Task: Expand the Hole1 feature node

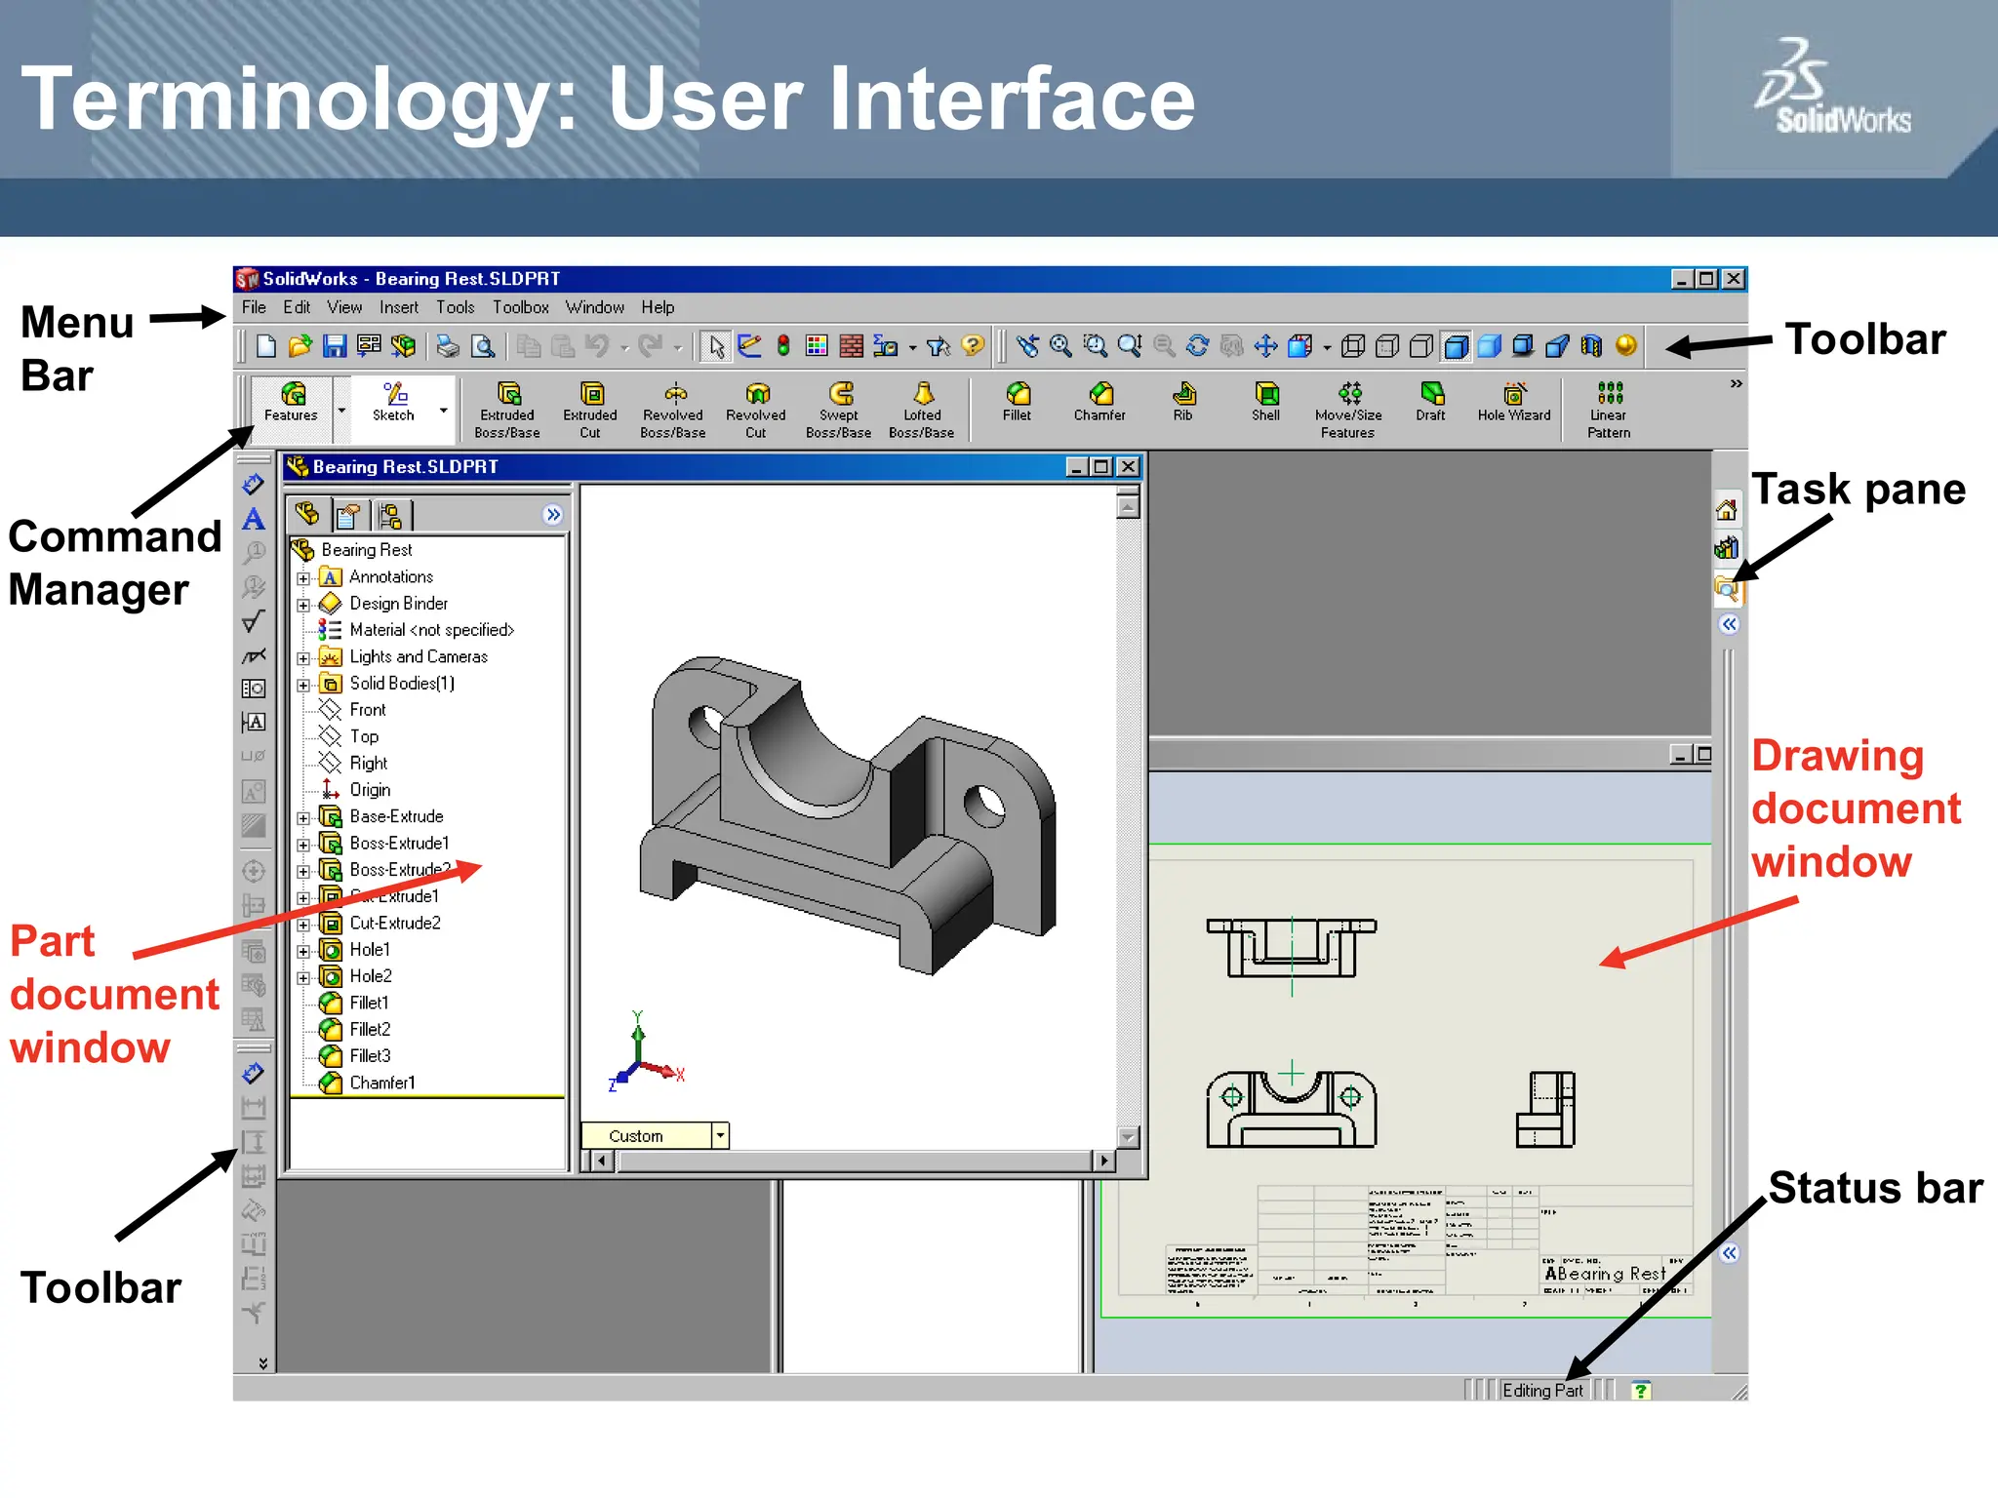Action: (x=303, y=951)
